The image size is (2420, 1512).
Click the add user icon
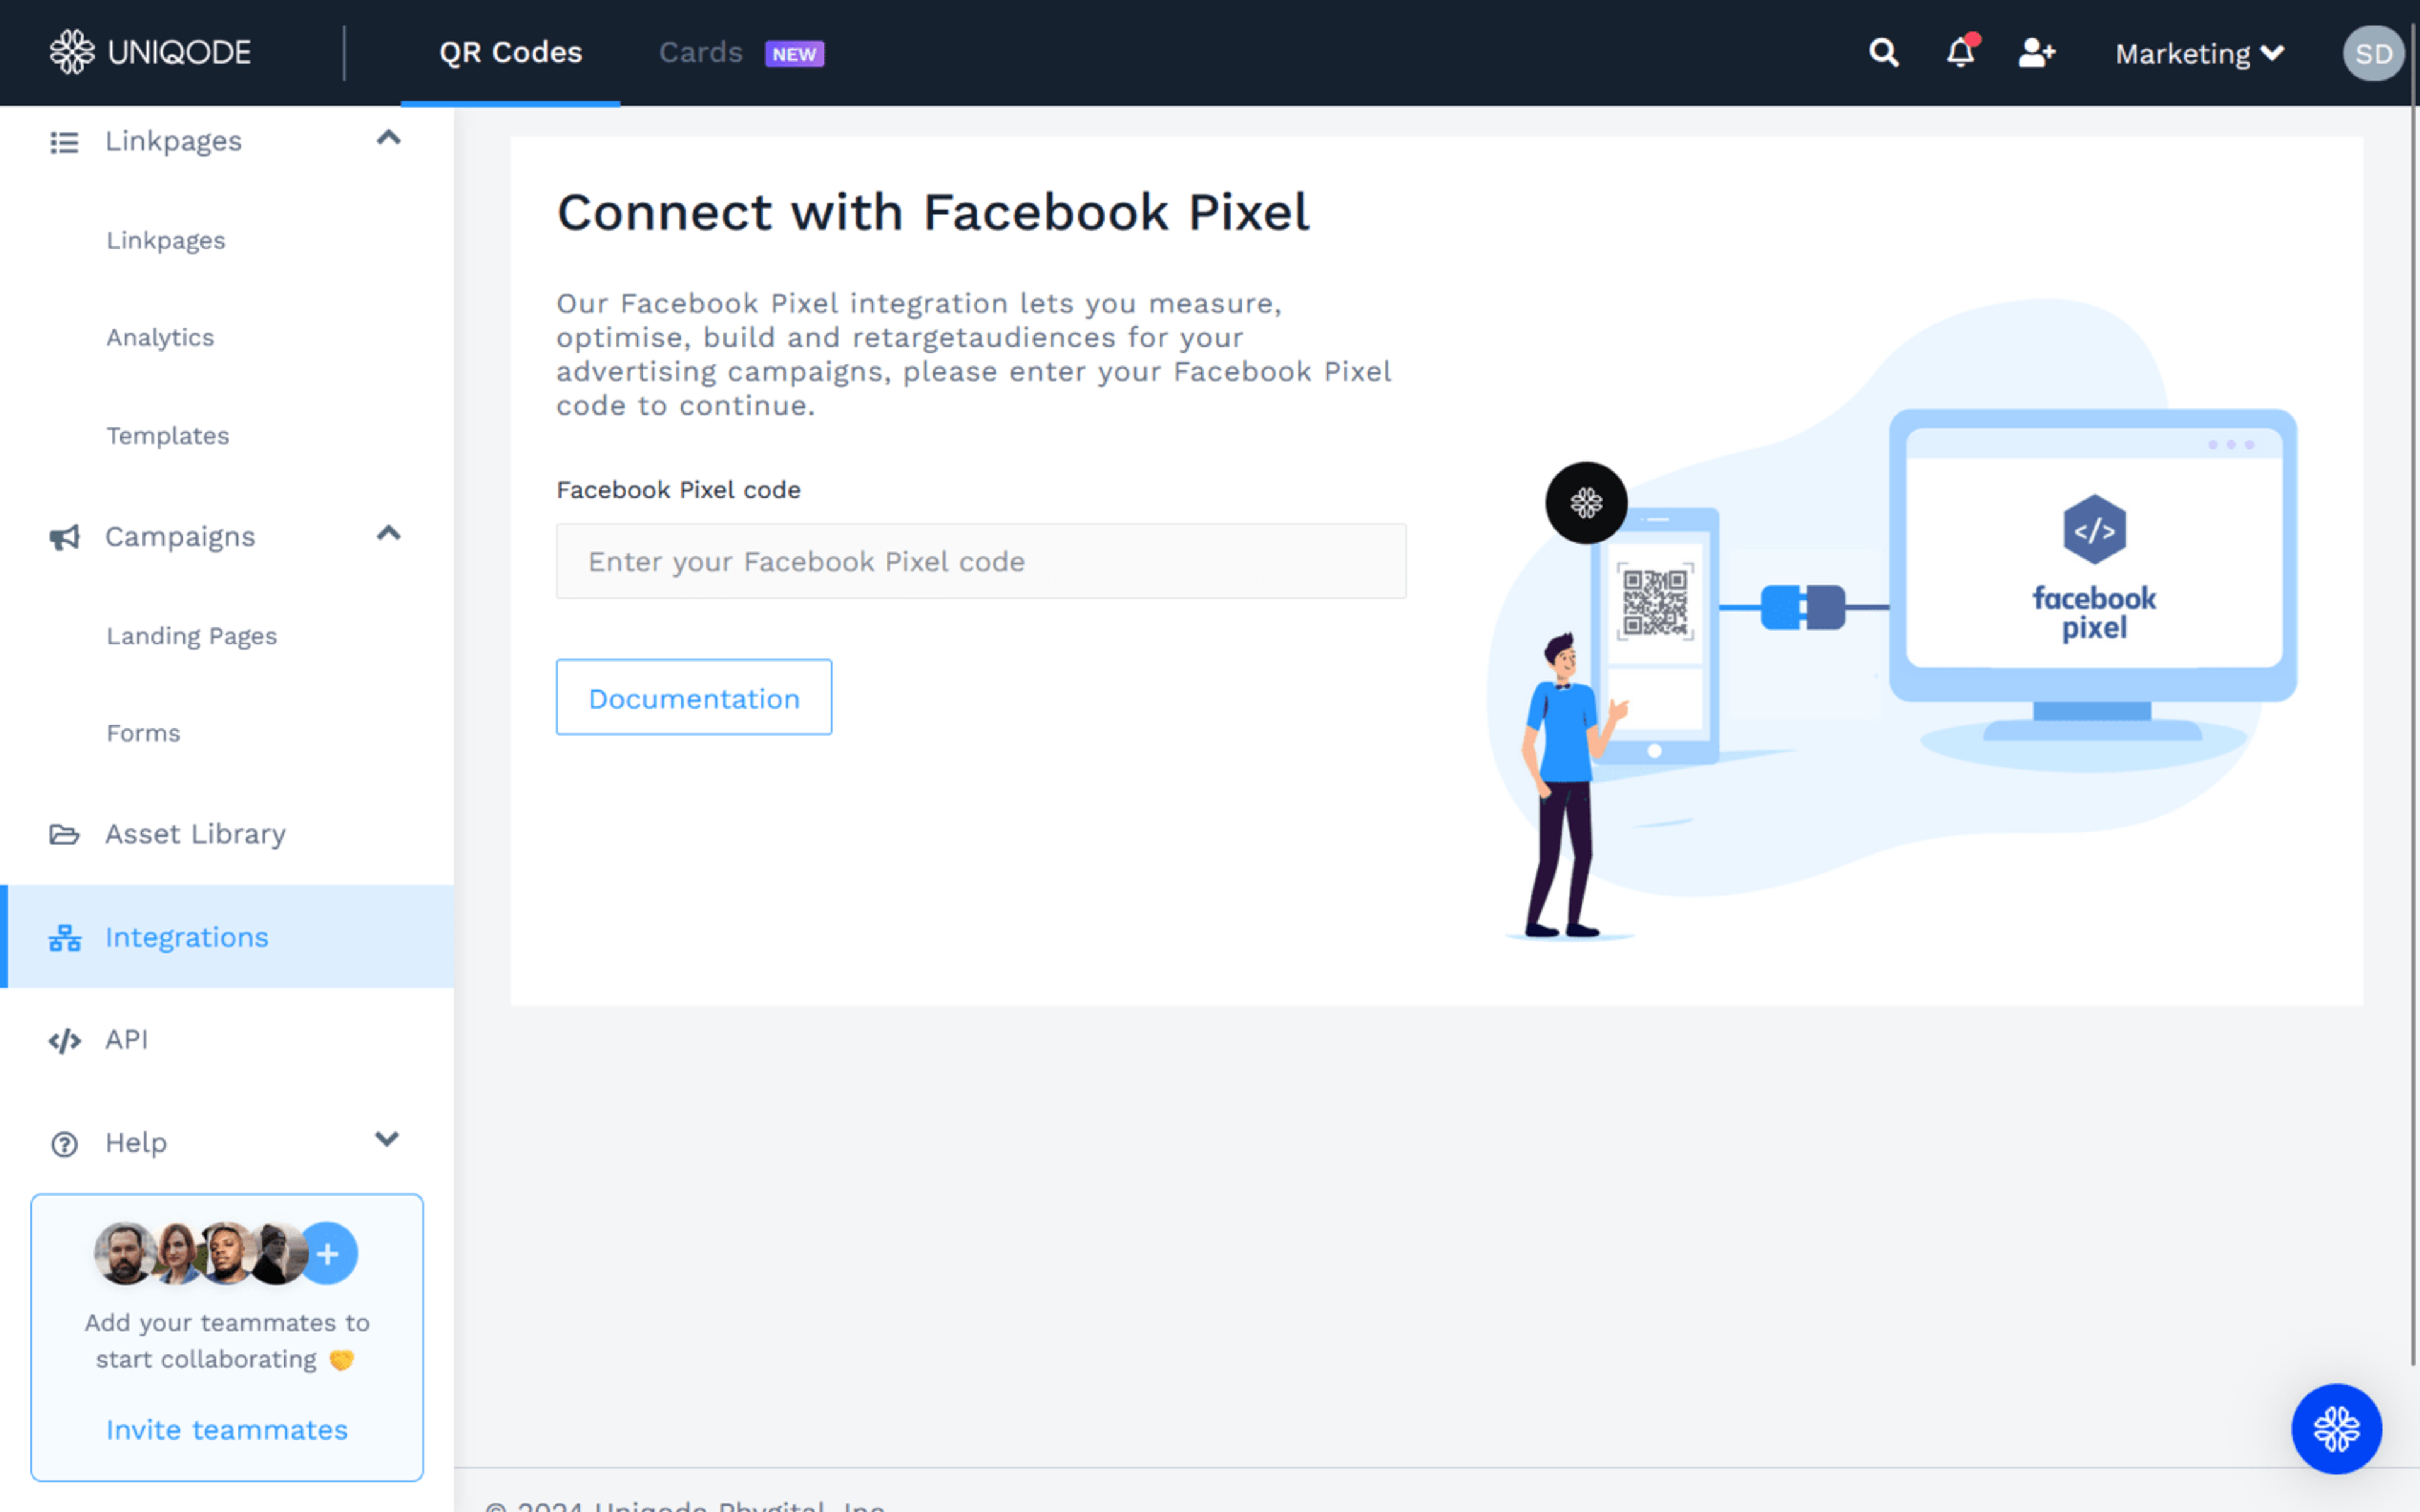tap(2036, 52)
